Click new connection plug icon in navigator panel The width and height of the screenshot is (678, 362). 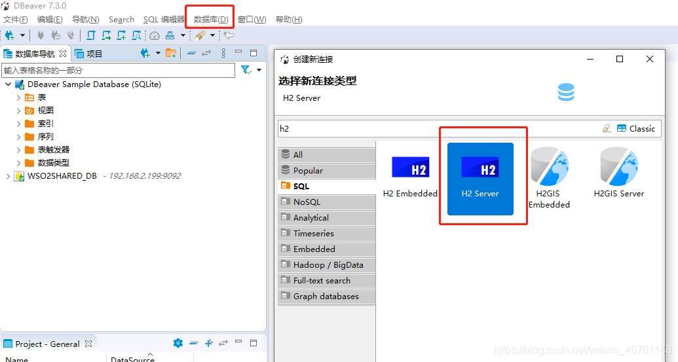pos(145,53)
